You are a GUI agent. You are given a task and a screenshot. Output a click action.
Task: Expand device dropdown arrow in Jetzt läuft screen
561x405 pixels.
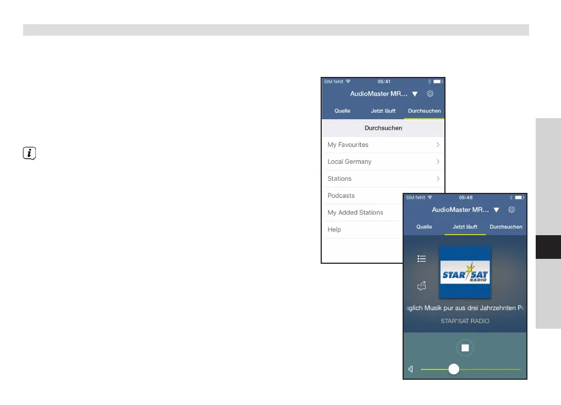click(x=496, y=210)
